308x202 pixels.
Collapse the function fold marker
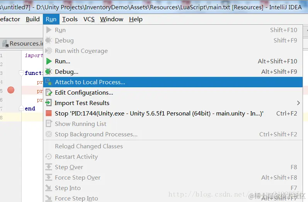pyautogui.click(x=21, y=73)
